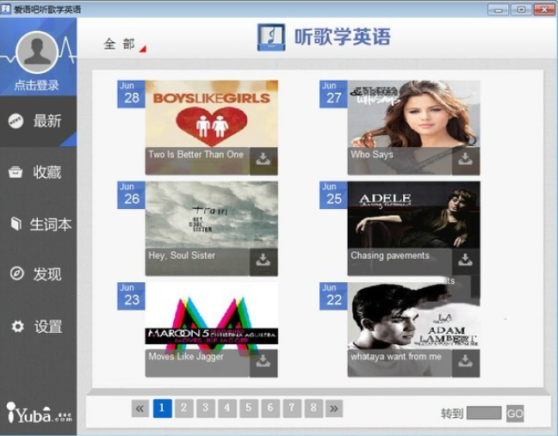558x436 pixels.
Task: Go to page 5
Action: coord(249,408)
